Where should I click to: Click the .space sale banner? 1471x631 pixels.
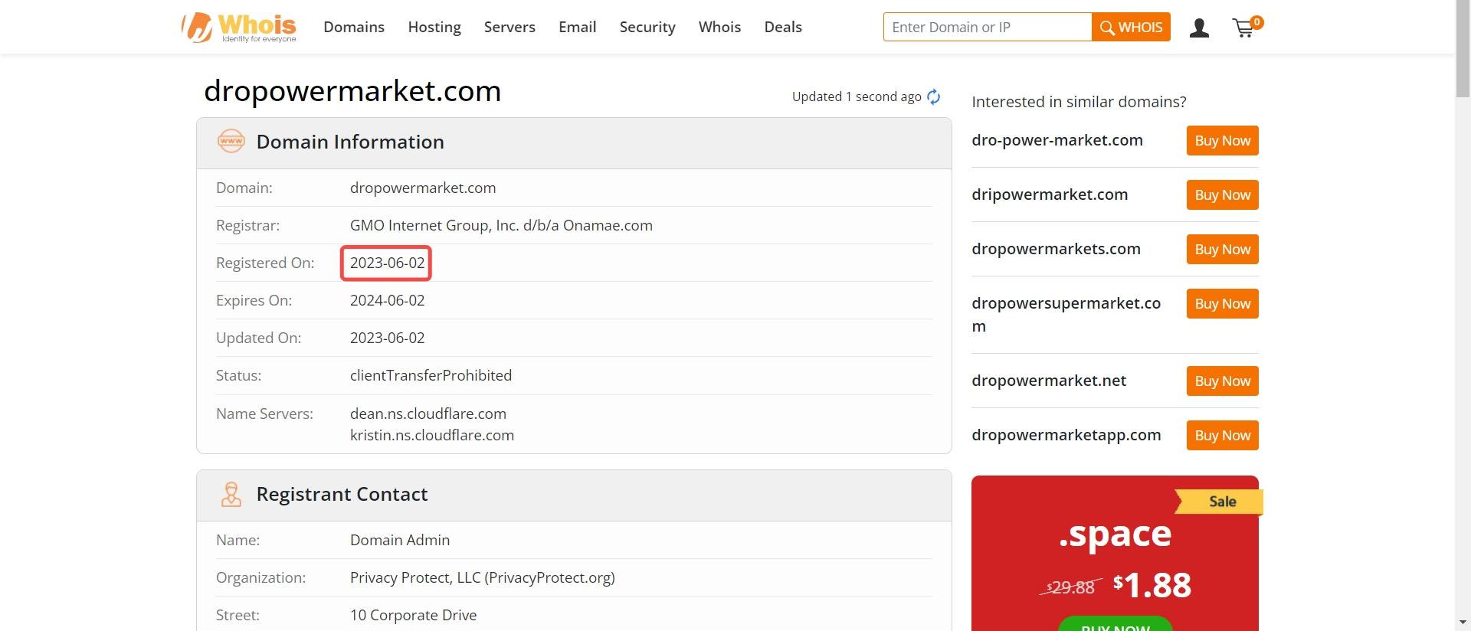coord(1115,553)
